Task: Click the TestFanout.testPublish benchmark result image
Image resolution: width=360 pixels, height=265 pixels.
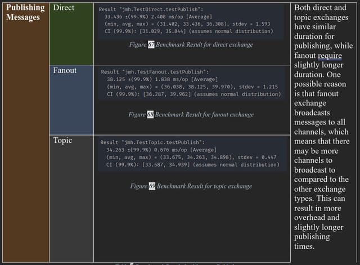Action: 191,83
